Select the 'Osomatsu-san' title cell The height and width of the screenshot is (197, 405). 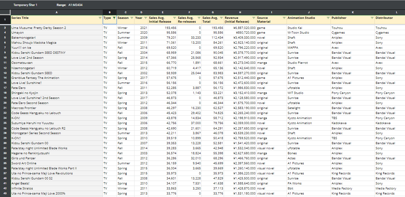pos(57,63)
